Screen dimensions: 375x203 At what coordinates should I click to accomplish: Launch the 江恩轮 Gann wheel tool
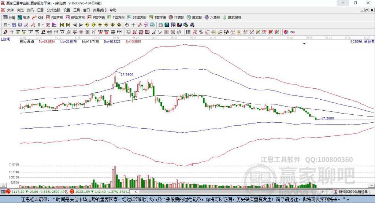tap(177, 18)
